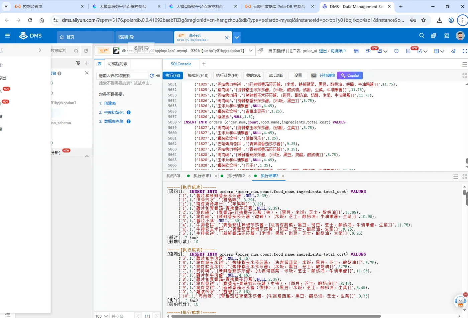Close the 执行结果3 tab
This screenshot has height=318, width=468.
click(x=283, y=176)
